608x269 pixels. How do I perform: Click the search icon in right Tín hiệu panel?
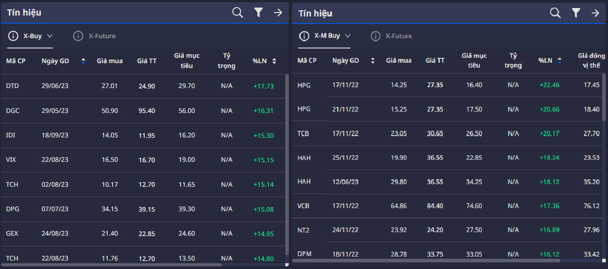pos(555,13)
